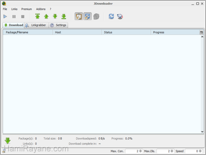Decrease Max.Dls. with down spinner
206x155 pixels.
click(x=172, y=152)
